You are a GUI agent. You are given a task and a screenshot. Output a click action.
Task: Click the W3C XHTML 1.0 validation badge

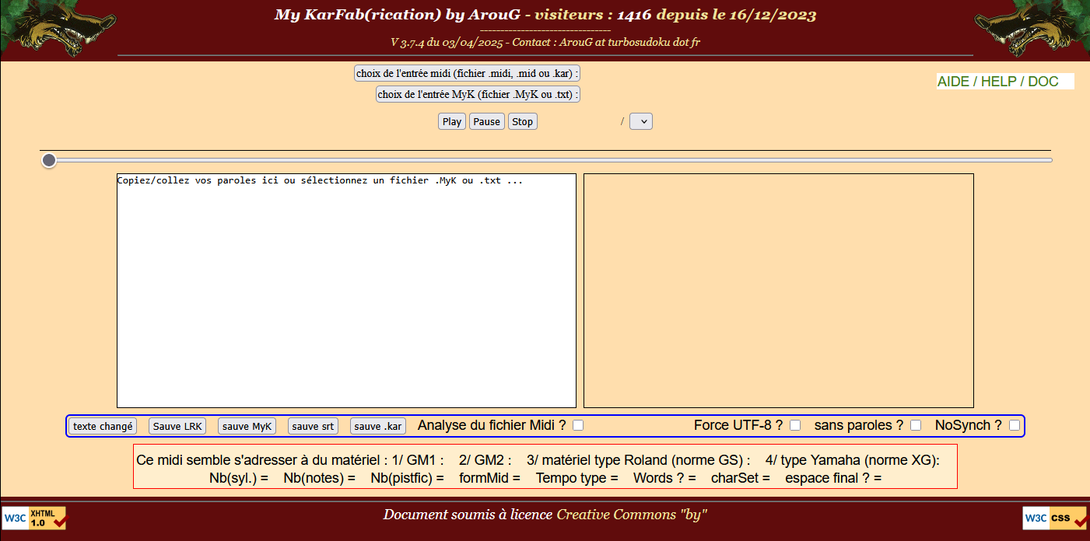point(34,518)
